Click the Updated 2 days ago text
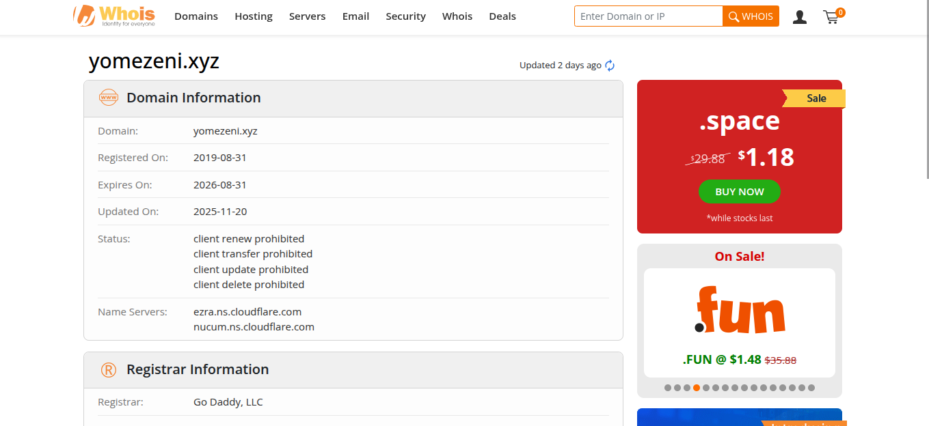The width and height of the screenshot is (929, 426). (x=561, y=66)
